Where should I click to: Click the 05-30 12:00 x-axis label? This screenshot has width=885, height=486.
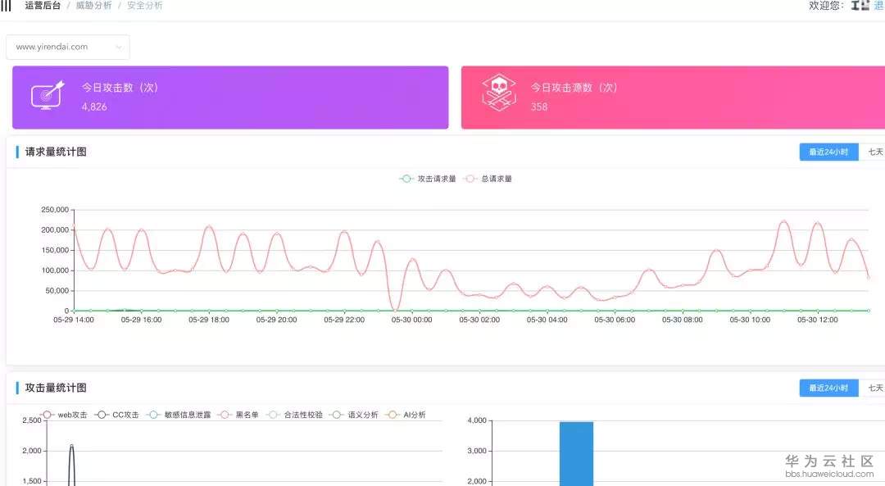[x=818, y=320]
